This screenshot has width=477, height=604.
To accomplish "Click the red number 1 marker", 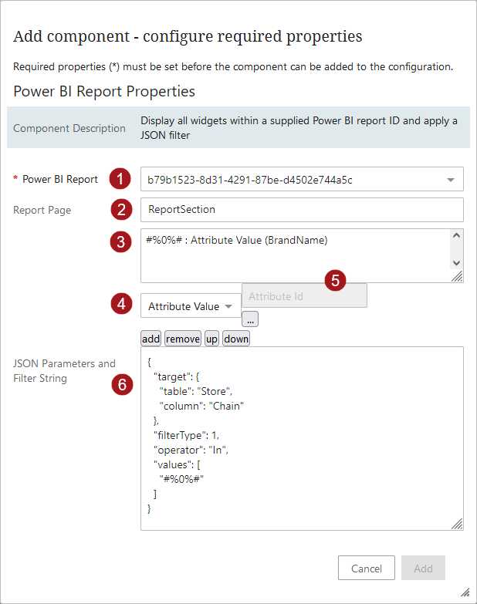I will click(120, 179).
